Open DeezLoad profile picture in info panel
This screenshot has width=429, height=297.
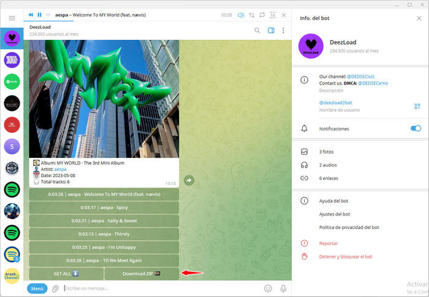click(x=311, y=46)
